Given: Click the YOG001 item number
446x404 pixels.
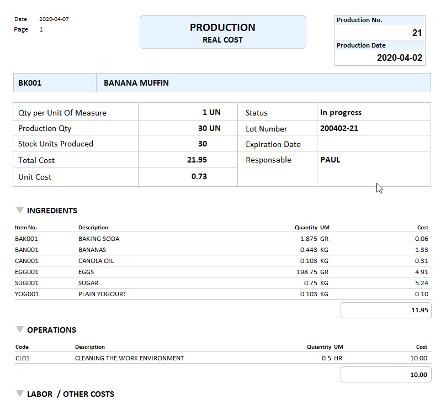Looking at the screenshot, I should 26,294.
